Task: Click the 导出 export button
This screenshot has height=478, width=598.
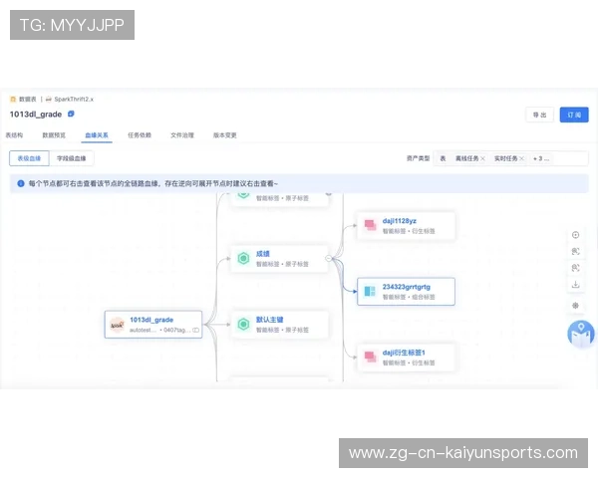Action: click(x=539, y=115)
